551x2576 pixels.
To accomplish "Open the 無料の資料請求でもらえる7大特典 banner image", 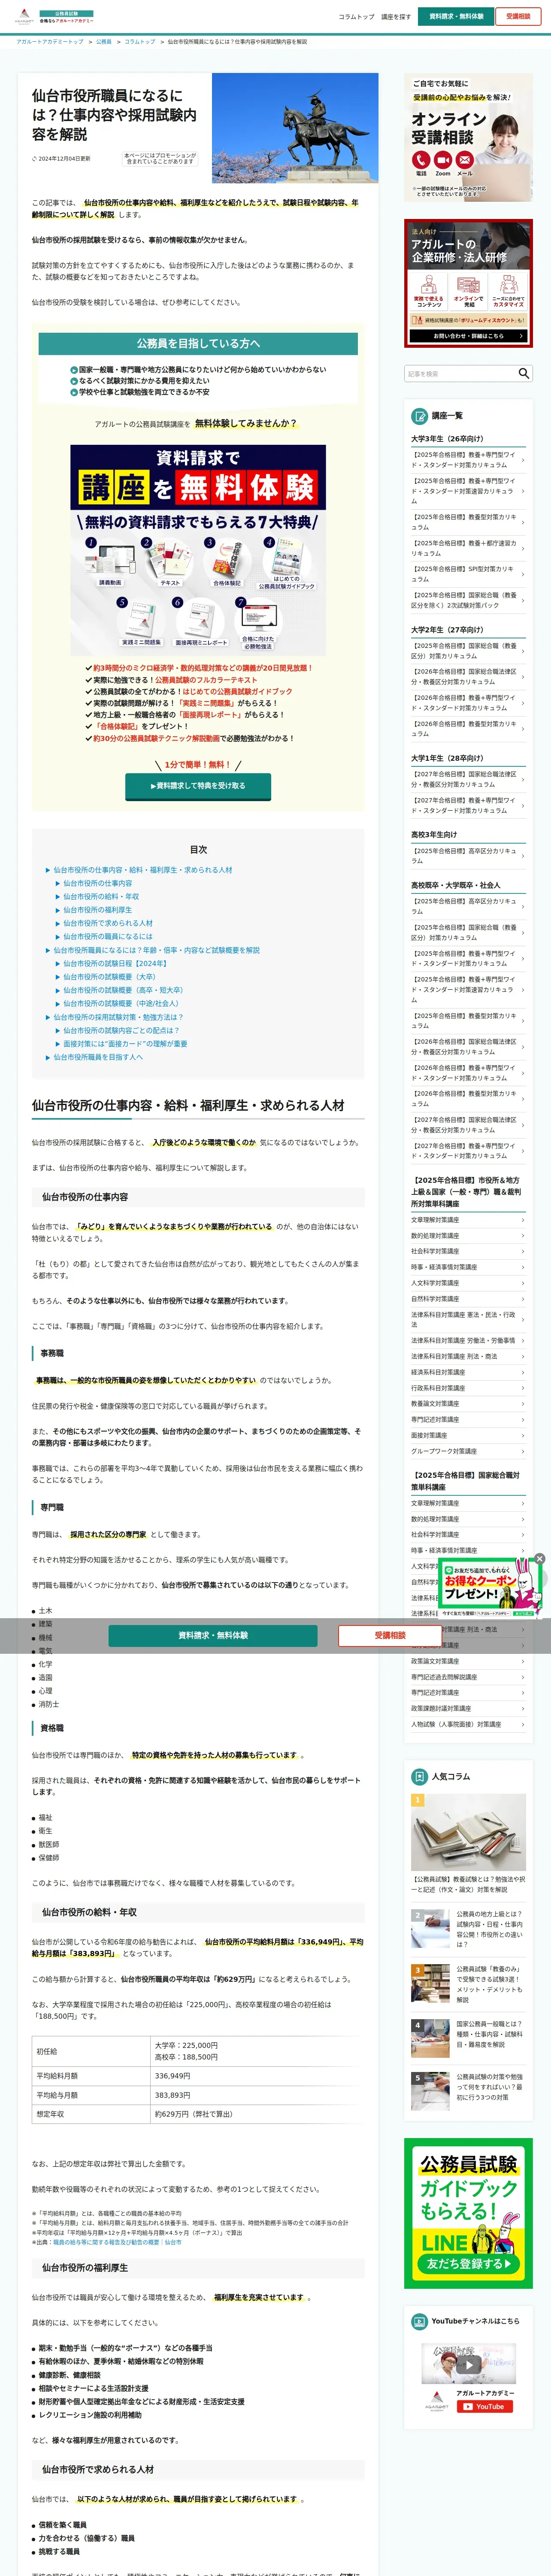I will coord(198,550).
